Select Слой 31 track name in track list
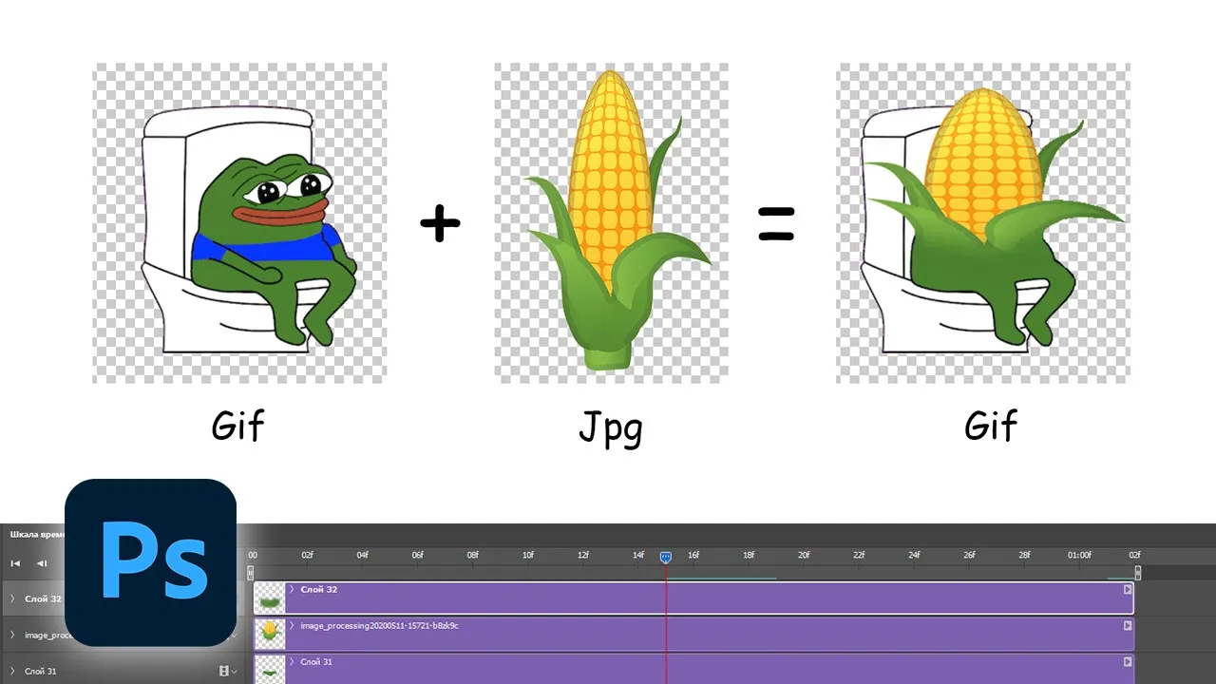This screenshot has width=1216, height=684. coord(41,671)
